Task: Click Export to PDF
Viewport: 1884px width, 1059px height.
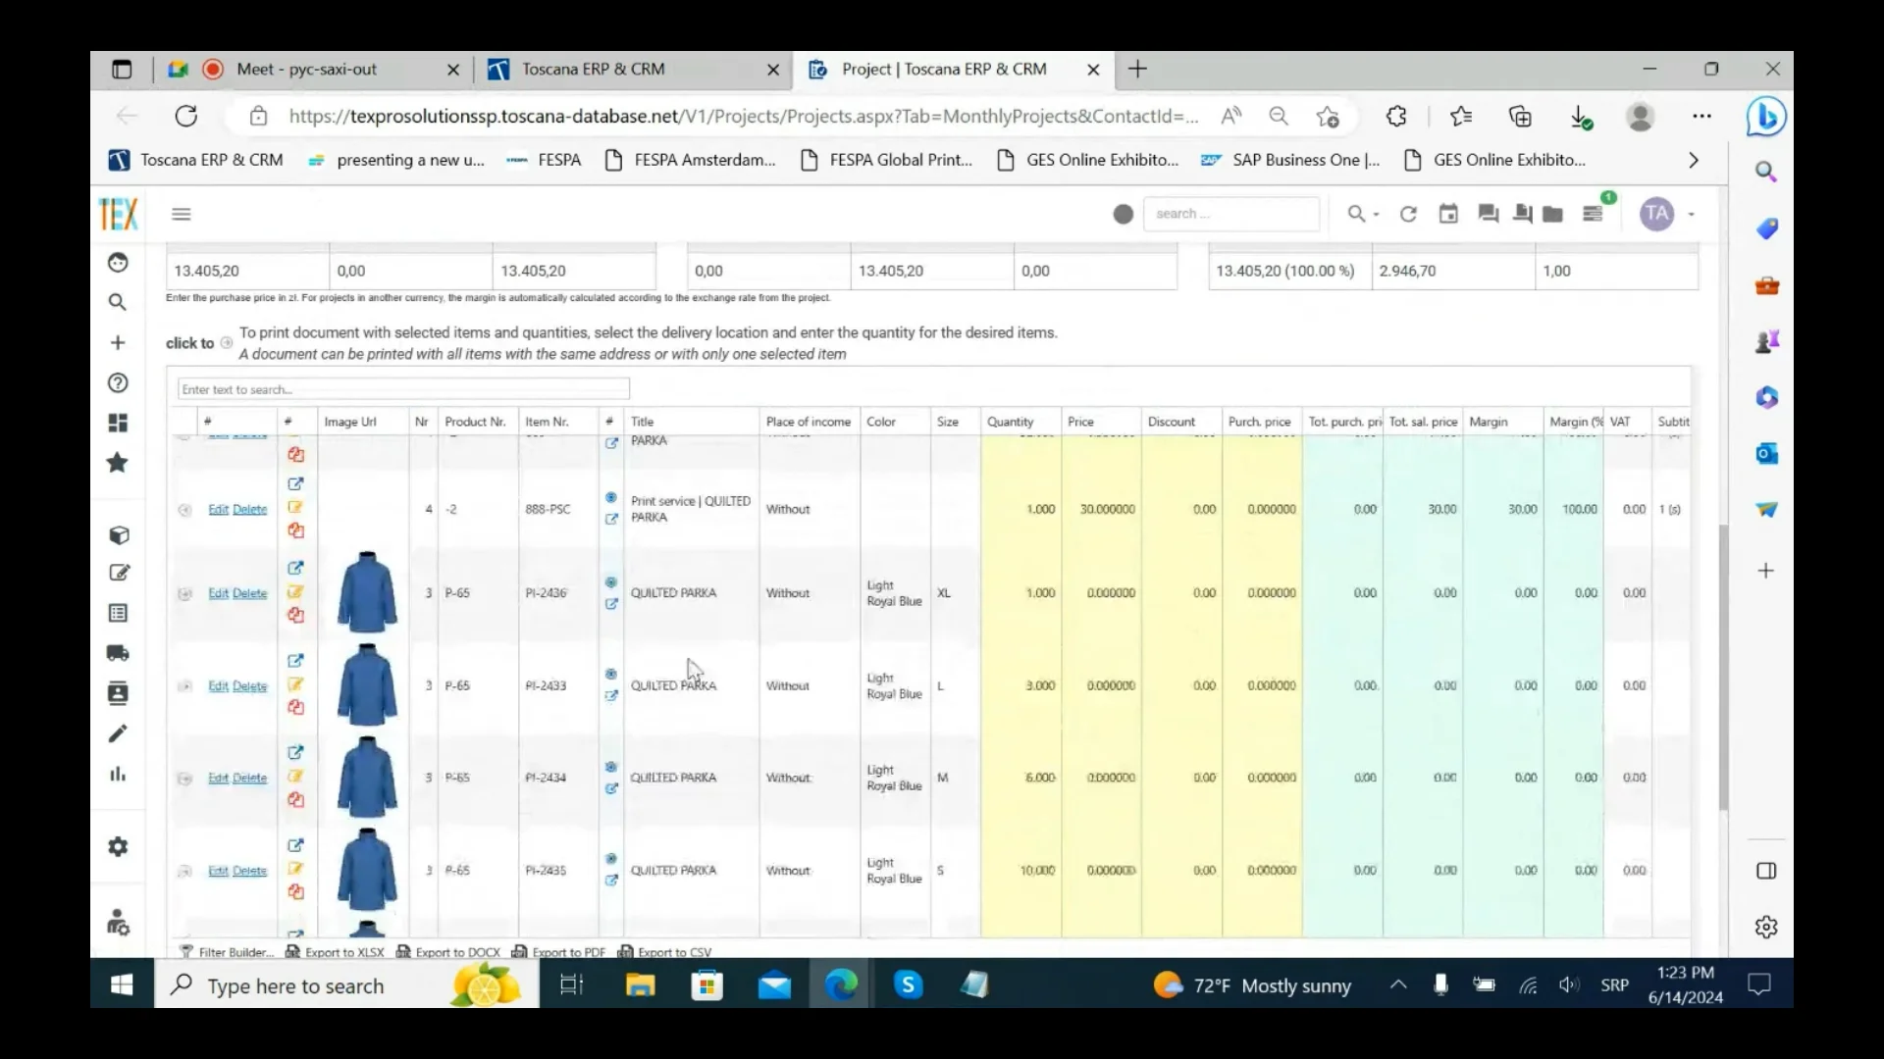Action: point(558,952)
